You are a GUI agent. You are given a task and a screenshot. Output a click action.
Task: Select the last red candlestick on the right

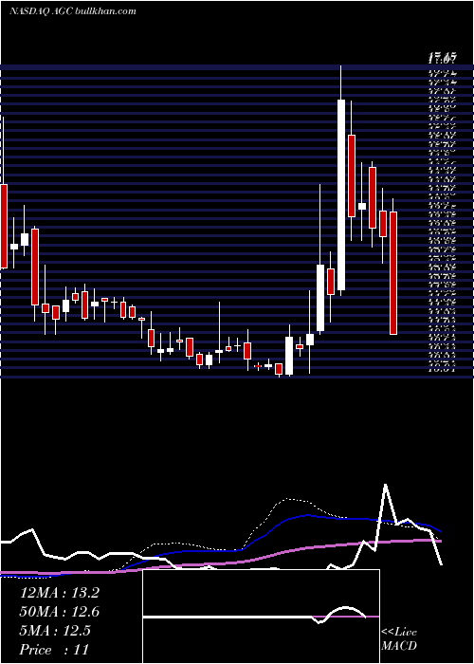pyautogui.click(x=393, y=273)
